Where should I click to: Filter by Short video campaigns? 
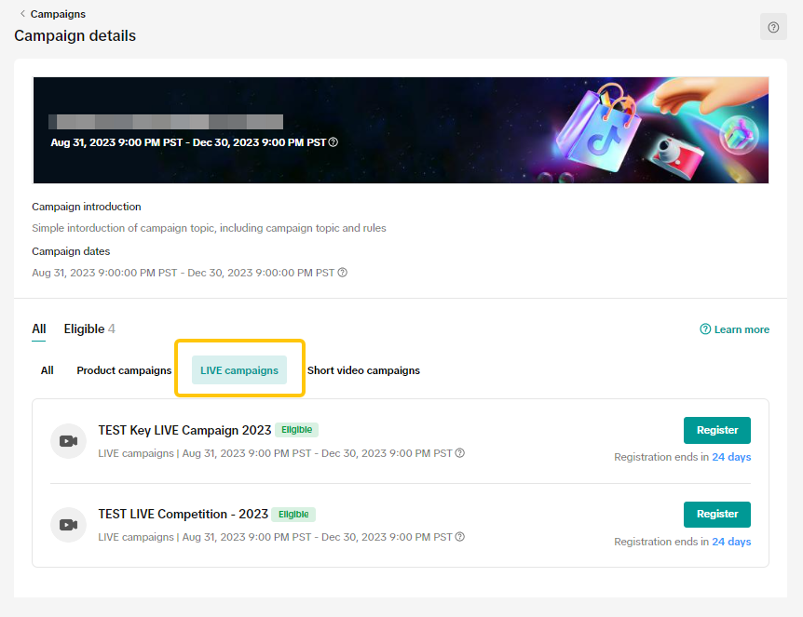(363, 370)
